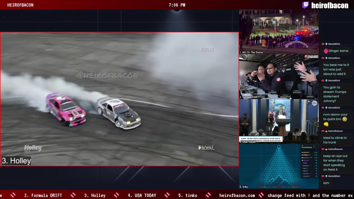The width and height of the screenshot is (354, 199).
Task: Click the main Holley drift video
Action: click(119, 99)
